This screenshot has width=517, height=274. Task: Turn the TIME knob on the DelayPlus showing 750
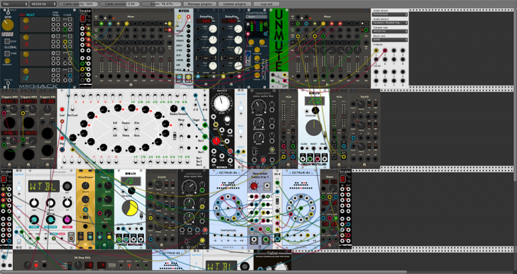[x=238, y=29]
